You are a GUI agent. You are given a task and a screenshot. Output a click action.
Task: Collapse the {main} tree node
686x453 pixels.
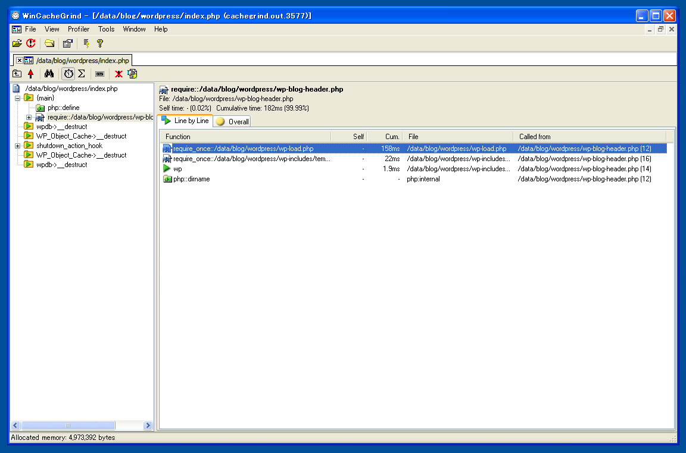point(18,98)
